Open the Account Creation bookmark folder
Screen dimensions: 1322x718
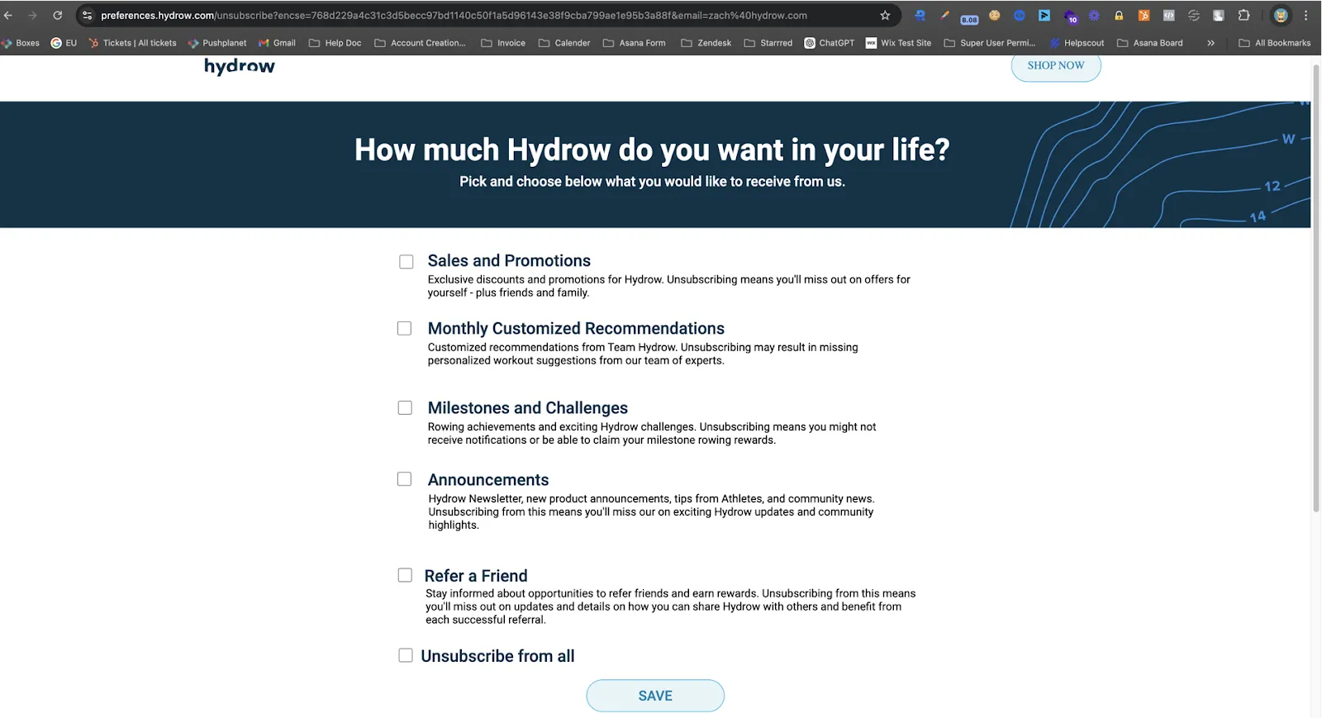(x=420, y=43)
